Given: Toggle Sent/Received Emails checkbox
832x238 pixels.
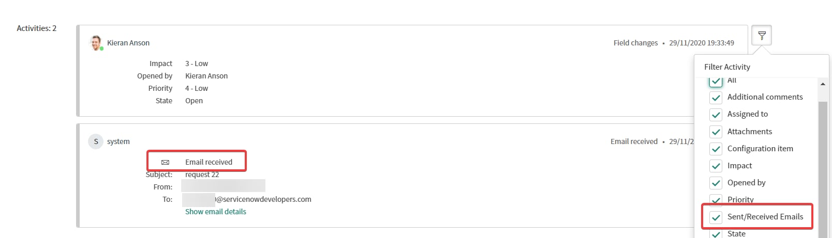Looking at the screenshot, I should point(716,217).
